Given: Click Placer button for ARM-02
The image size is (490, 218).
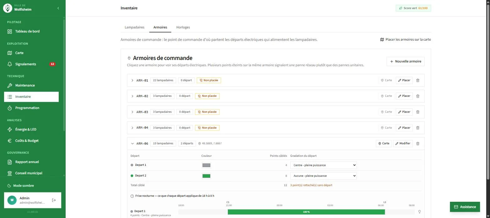Looking at the screenshot, I should pos(404,96).
